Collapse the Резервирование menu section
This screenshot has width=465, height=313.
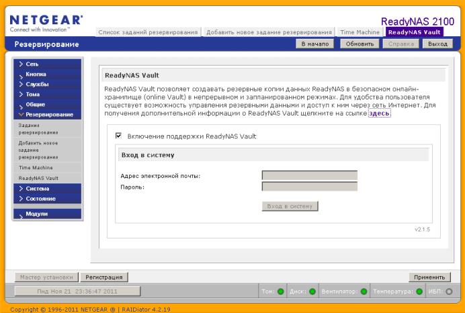tap(47, 114)
